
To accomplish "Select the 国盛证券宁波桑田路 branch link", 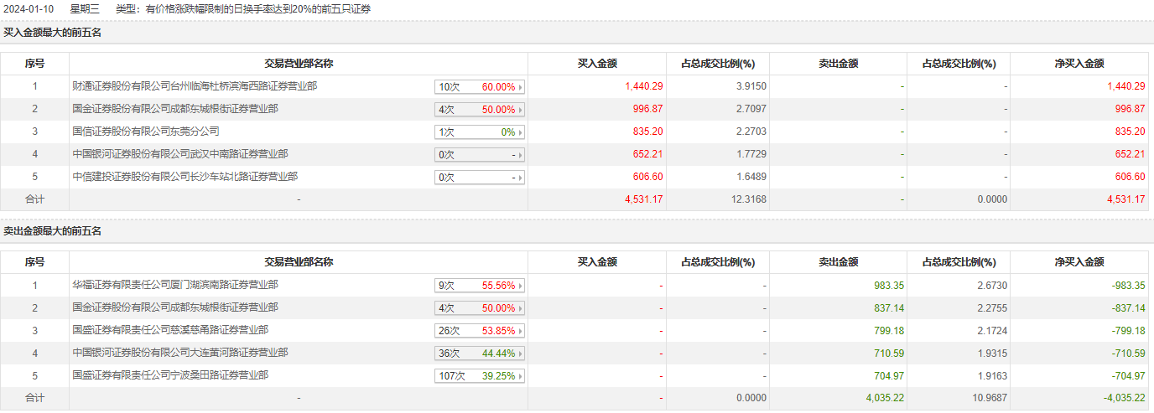I will click(x=170, y=375).
